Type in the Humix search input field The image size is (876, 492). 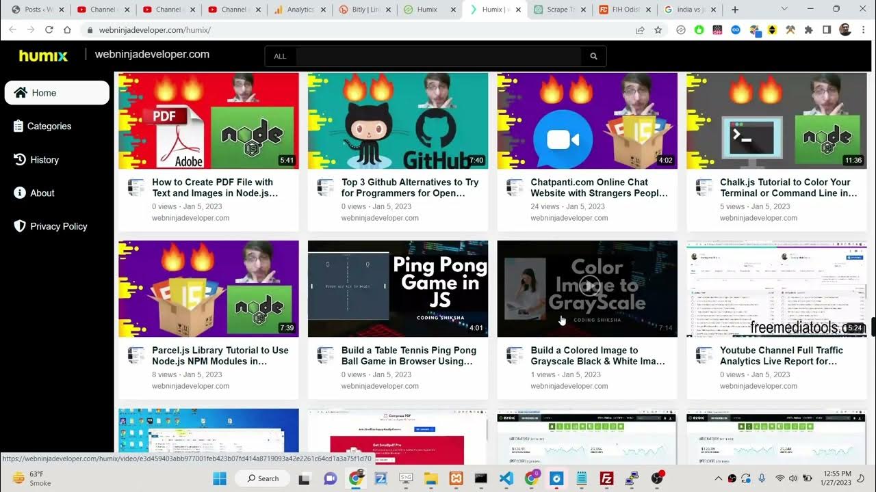438,56
